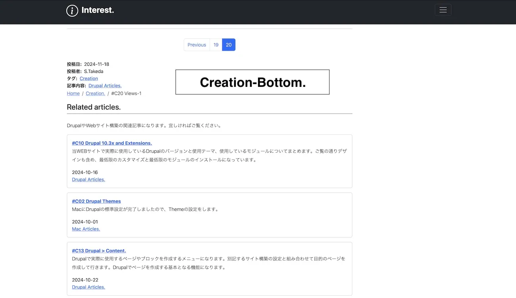Open article #C10 Drupal 10.3x and Extensions
This screenshot has height=298, width=516.
coord(112,143)
